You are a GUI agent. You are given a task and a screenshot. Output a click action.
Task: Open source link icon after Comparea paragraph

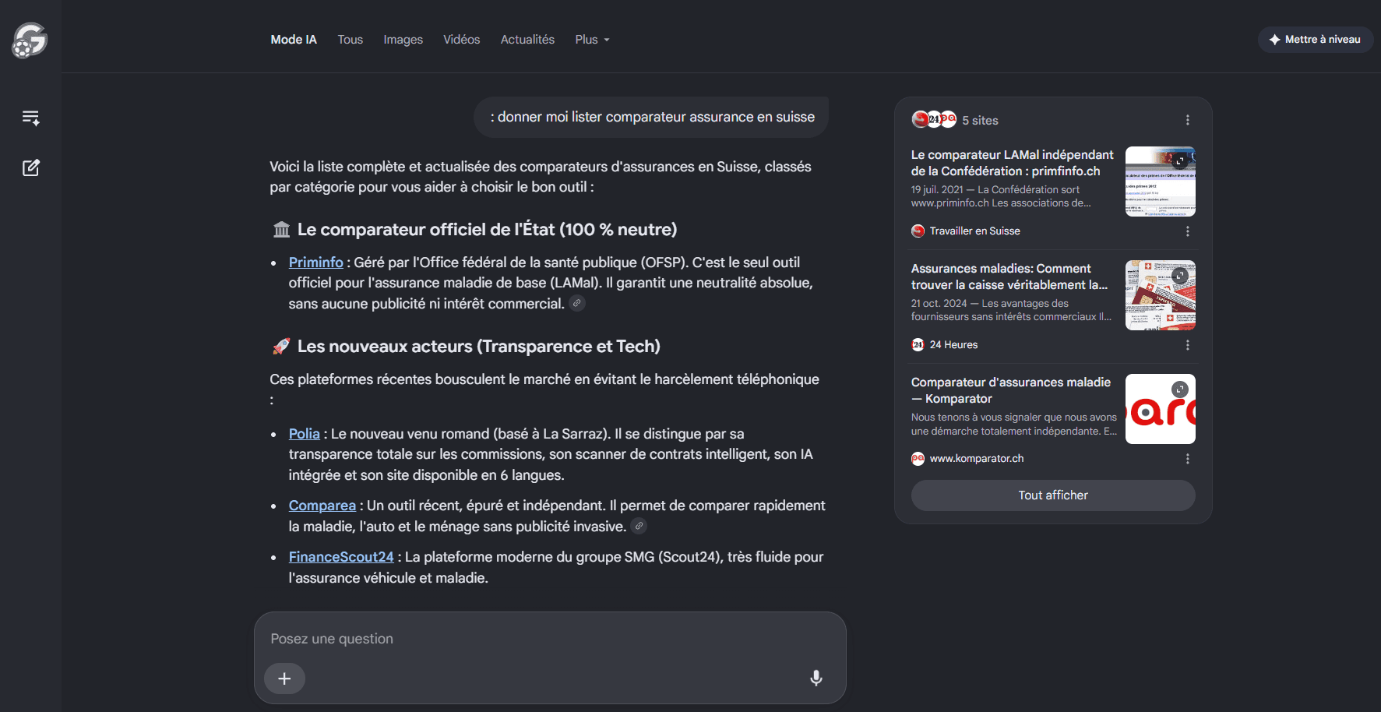click(639, 526)
